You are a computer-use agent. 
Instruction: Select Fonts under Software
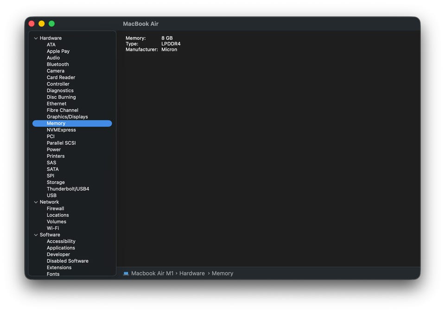53,274
